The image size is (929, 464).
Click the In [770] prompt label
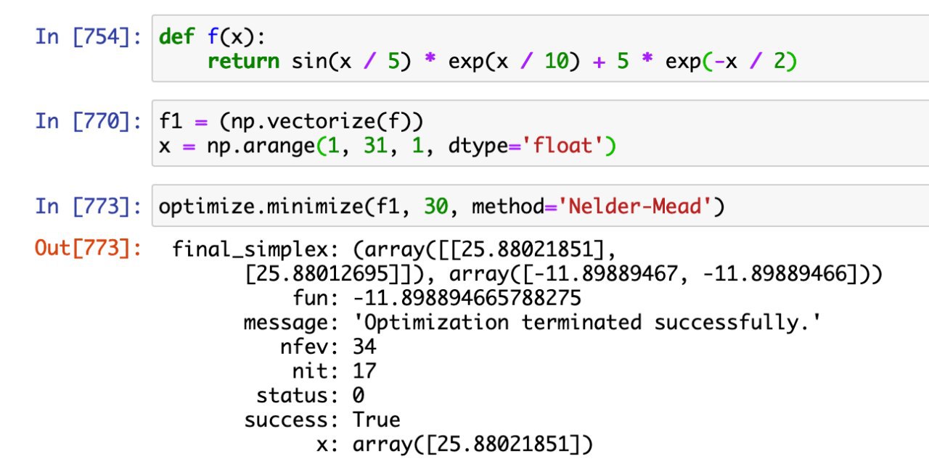coord(88,121)
